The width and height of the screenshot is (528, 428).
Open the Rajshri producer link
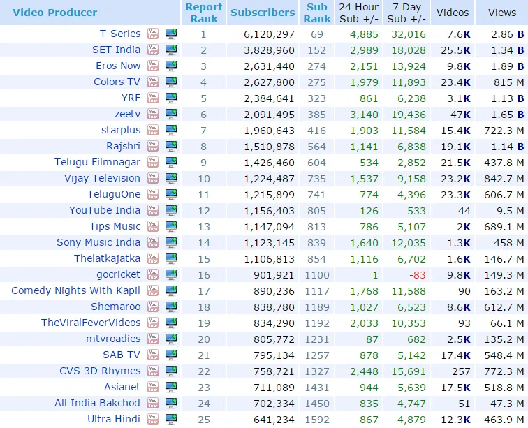point(123,146)
